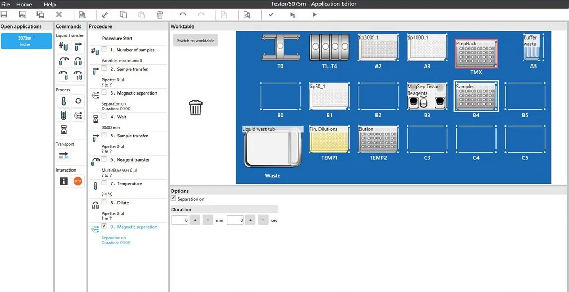
Task: Add Reagent transfer command from Commands panel
Action: [x=63, y=61]
